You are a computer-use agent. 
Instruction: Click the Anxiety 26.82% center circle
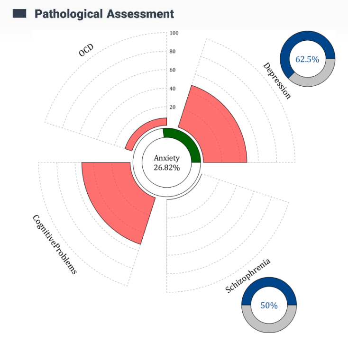point(166,162)
